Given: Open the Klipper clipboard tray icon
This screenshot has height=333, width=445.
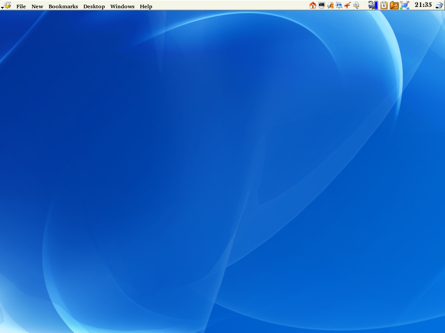Looking at the screenshot, I should 384,5.
